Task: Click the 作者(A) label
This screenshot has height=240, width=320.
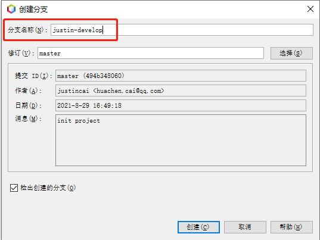Action: click(x=28, y=91)
